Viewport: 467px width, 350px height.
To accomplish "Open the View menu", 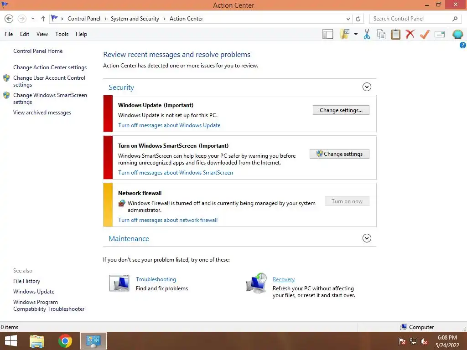I will 42,34.
